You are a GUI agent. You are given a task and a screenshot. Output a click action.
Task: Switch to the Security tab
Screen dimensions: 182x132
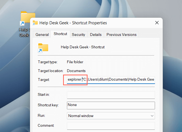pyautogui.click(x=78, y=35)
